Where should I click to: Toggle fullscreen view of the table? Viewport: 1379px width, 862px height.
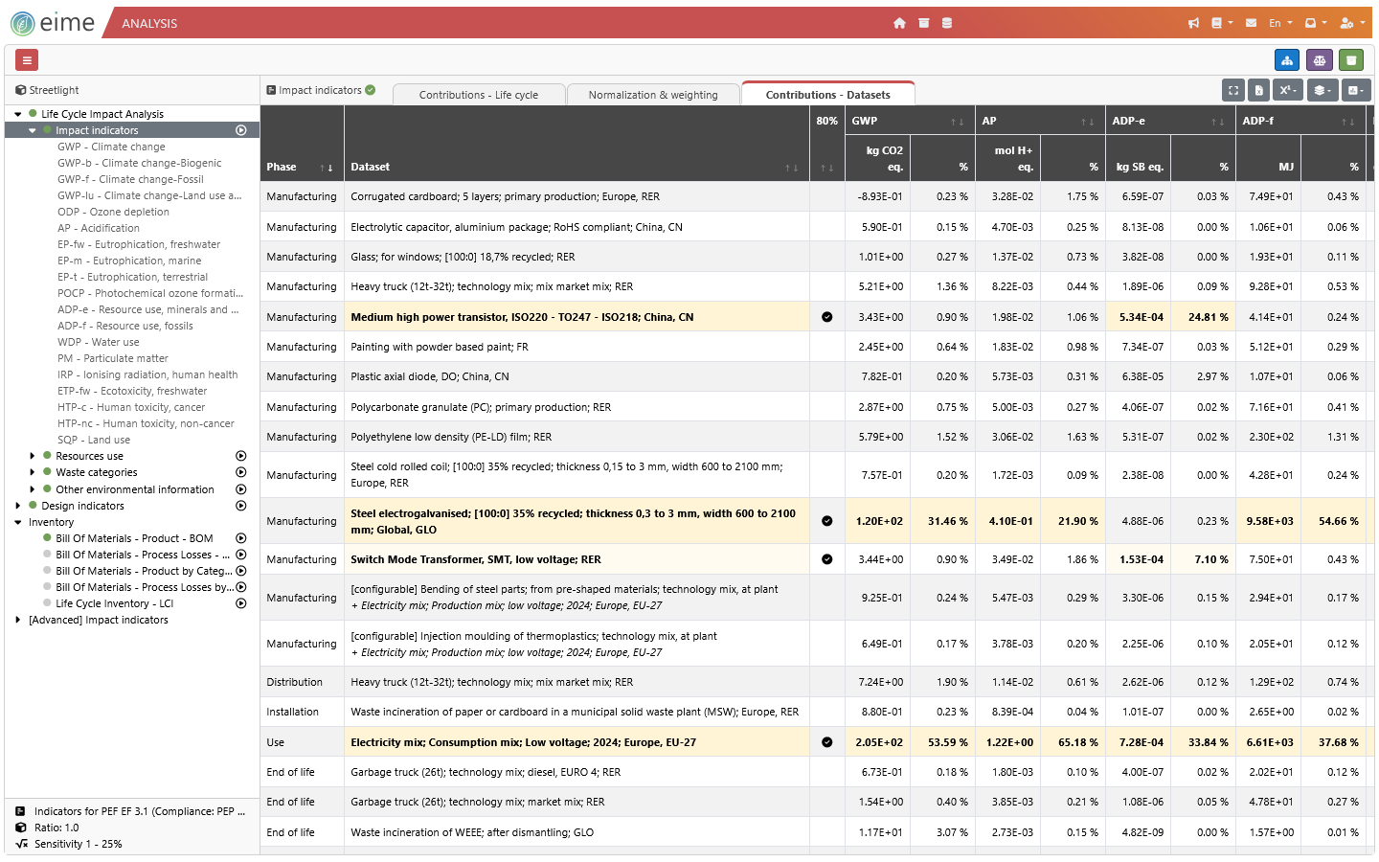(1233, 90)
